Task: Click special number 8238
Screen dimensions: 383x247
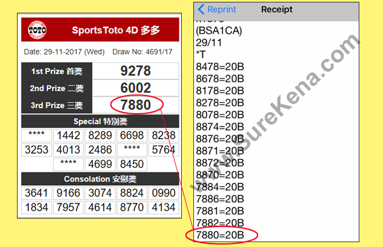Action: click(164, 136)
